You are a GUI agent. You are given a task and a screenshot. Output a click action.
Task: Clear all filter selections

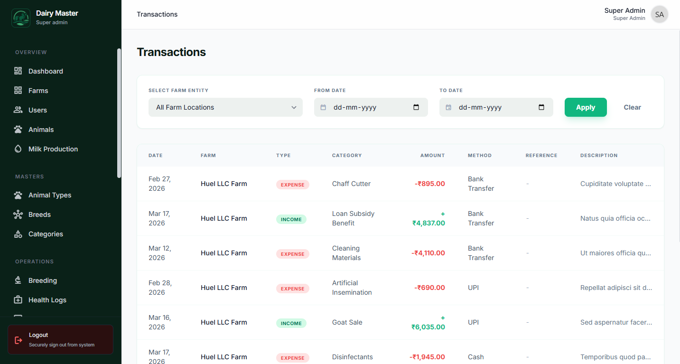coord(632,107)
